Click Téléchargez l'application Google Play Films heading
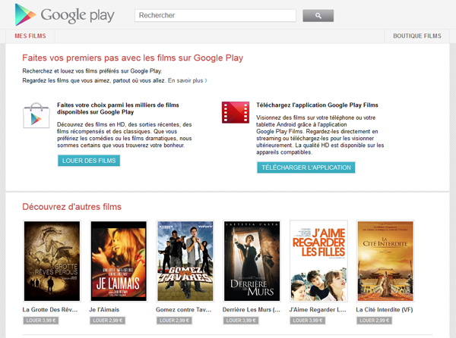Viewport: 456px width, 338px height. pyautogui.click(x=317, y=105)
